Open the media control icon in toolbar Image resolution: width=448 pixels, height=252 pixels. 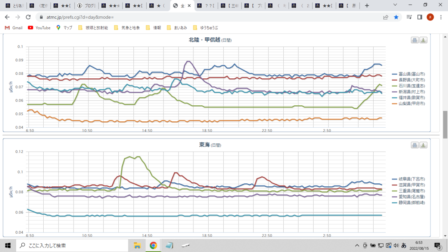click(410, 17)
